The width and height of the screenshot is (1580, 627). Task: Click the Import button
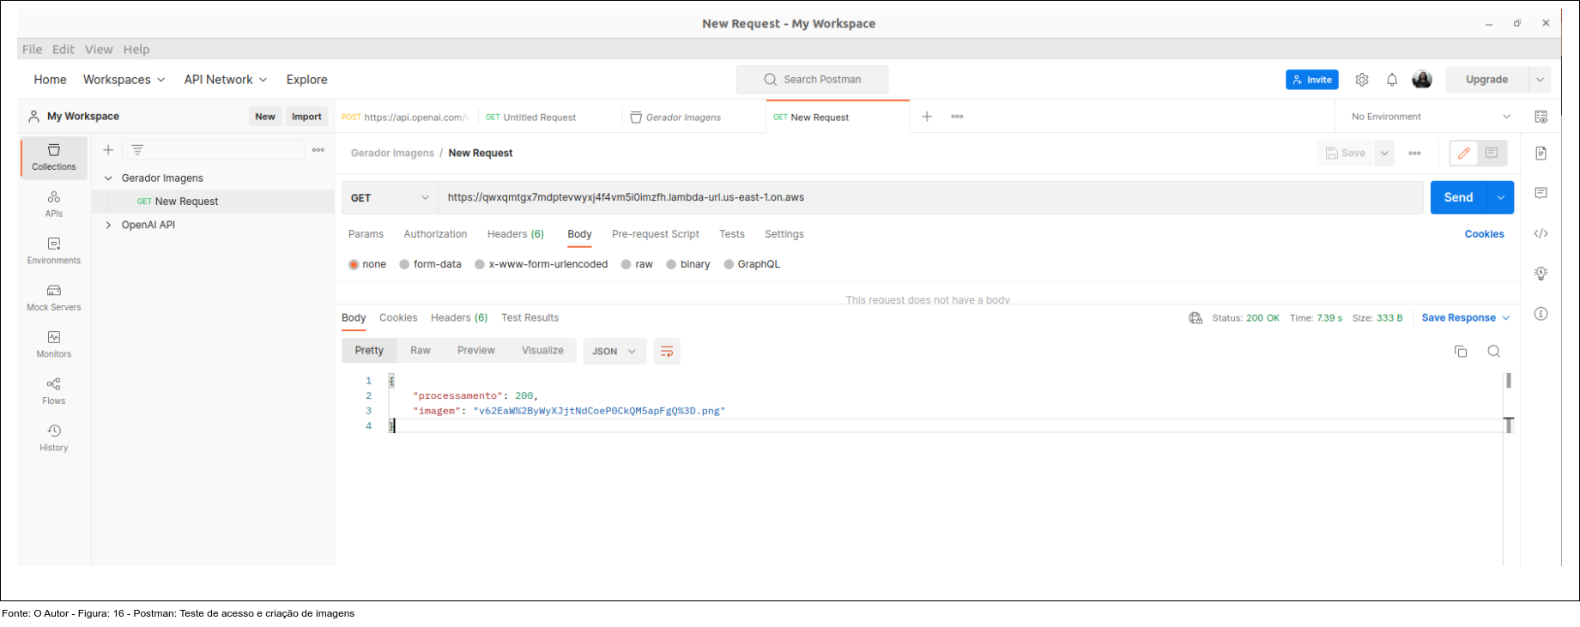click(x=306, y=117)
